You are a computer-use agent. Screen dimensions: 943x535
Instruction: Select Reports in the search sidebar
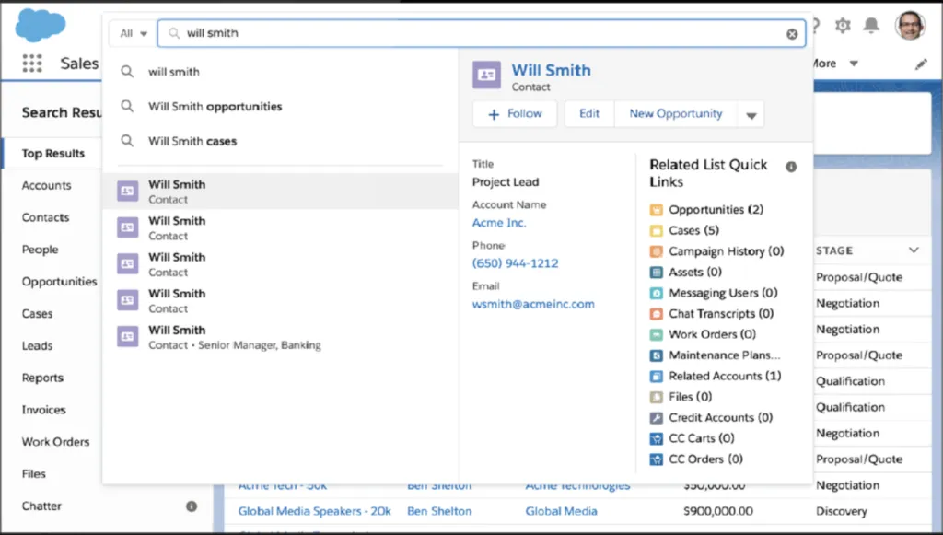[42, 378]
